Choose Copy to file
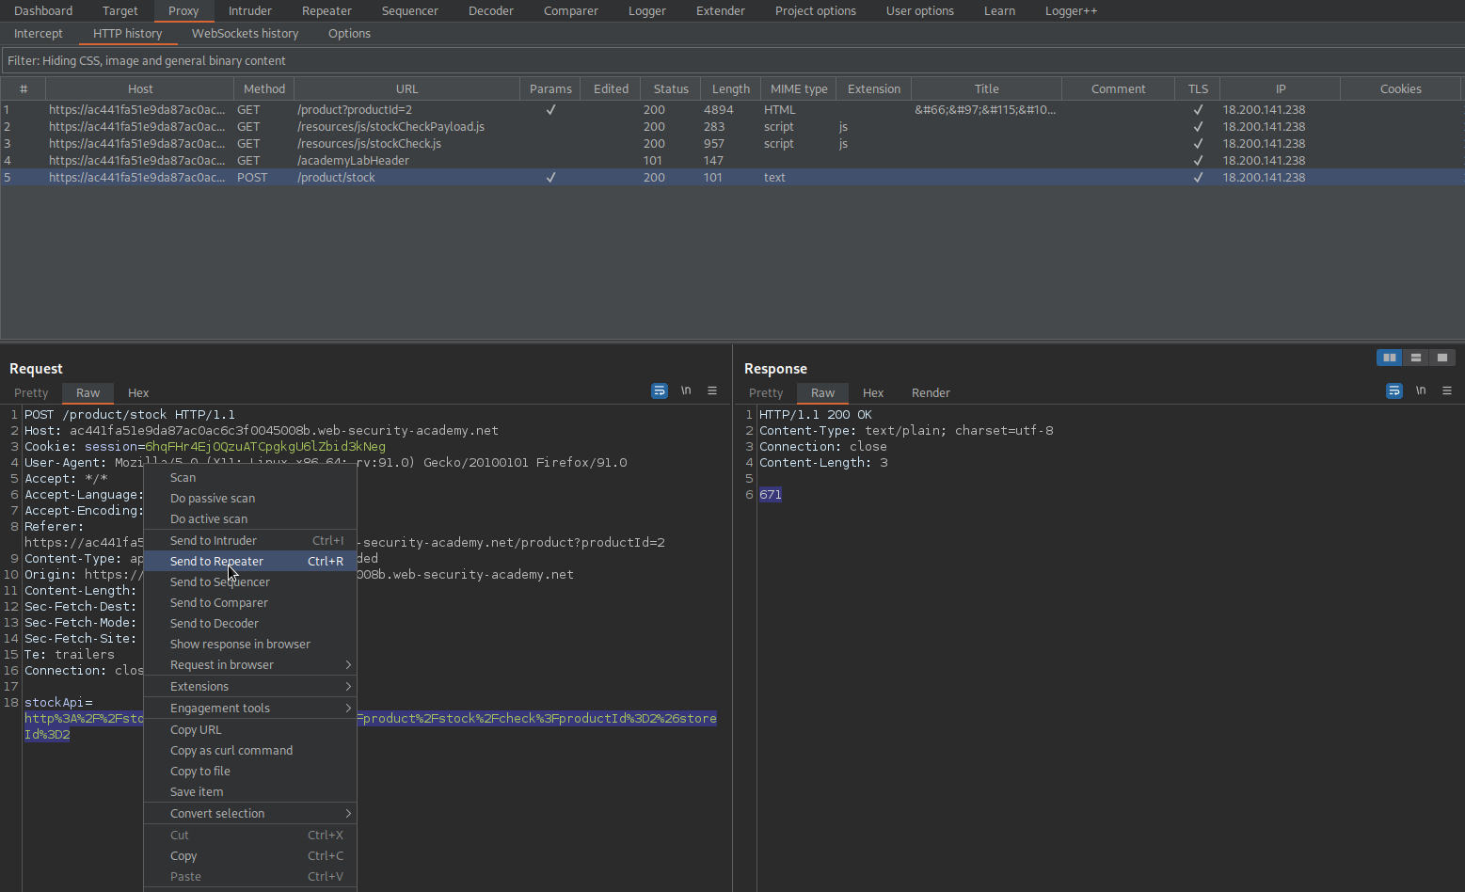This screenshot has width=1465, height=892. (x=250, y=771)
